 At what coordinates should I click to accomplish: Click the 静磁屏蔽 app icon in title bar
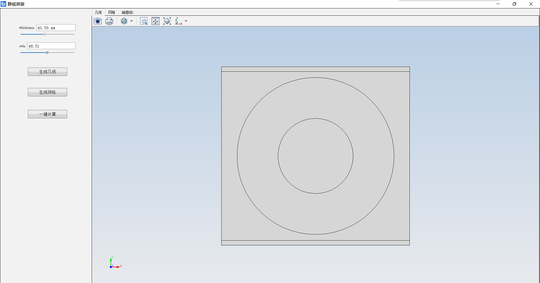coord(3,4)
